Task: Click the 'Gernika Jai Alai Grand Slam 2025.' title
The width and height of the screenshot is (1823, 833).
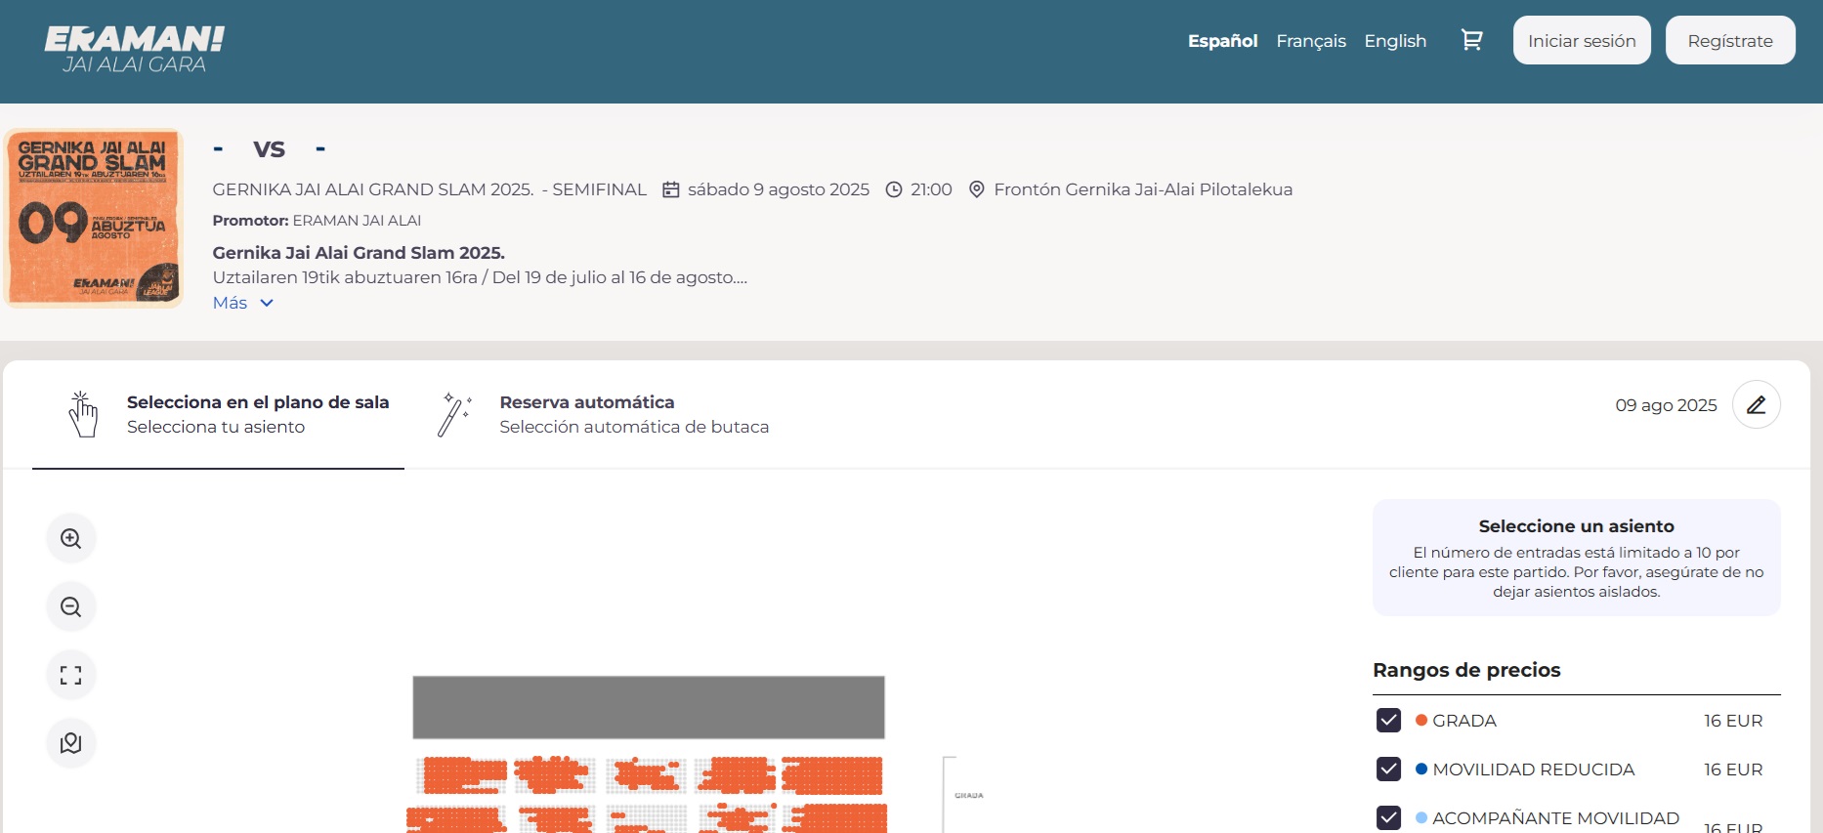Action: 359,253
